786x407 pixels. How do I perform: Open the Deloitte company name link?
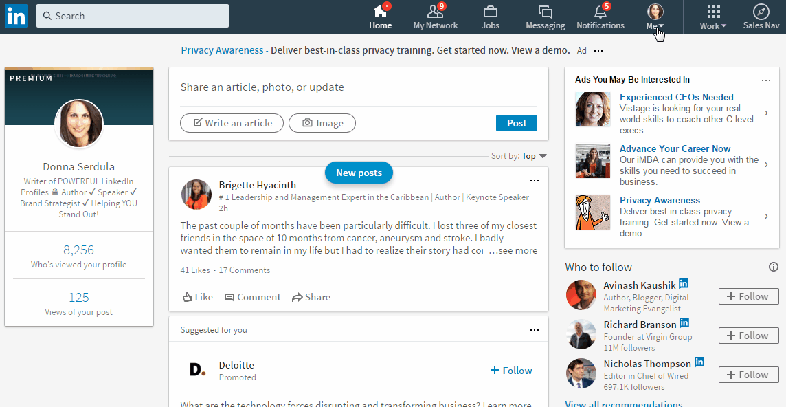click(236, 365)
